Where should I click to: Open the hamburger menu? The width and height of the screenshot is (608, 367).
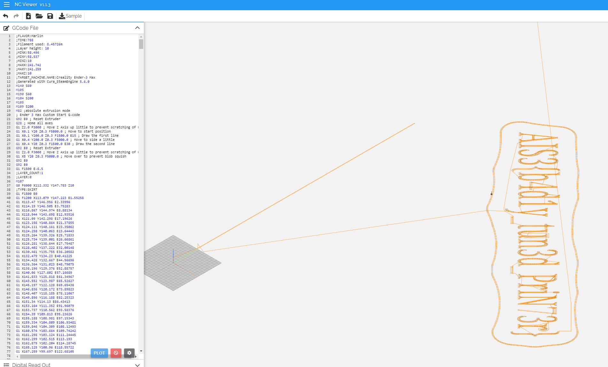coord(6,4)
